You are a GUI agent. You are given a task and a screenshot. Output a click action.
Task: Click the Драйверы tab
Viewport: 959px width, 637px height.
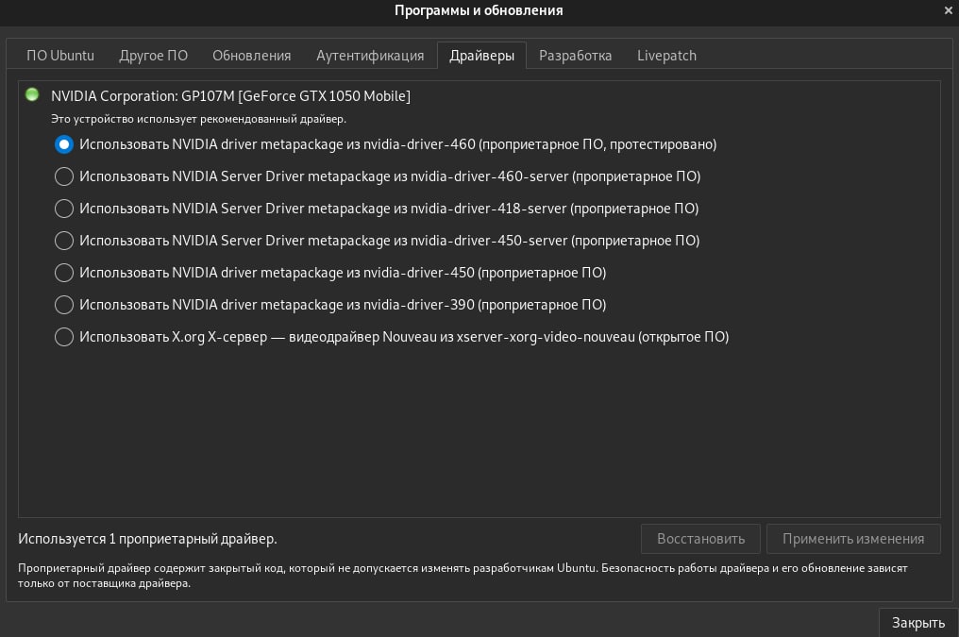coord(482,56)
